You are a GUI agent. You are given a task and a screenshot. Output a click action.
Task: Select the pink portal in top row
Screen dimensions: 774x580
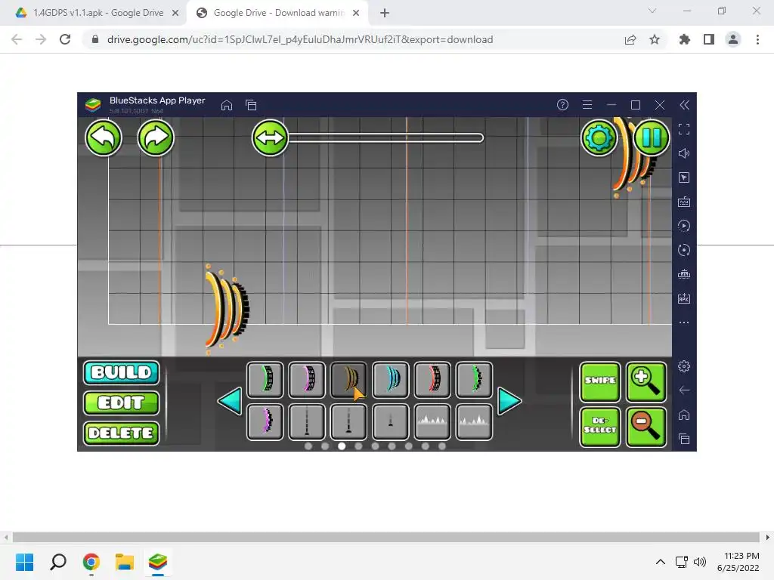click(x=307, y=380)
